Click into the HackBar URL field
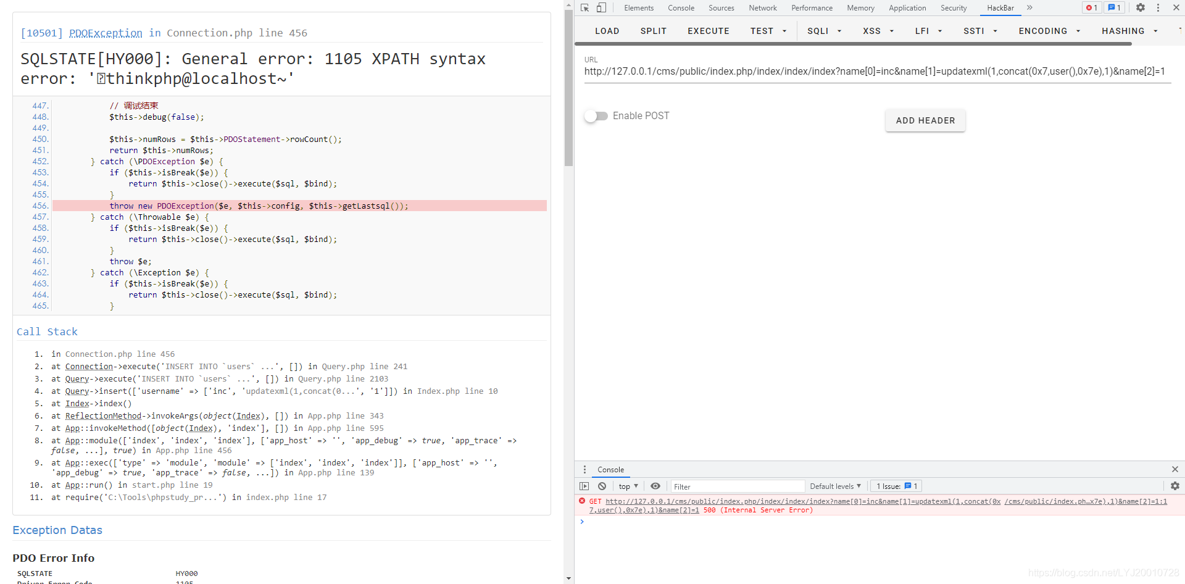Viewport: 1185px width, 584px height. pos(877,72)
